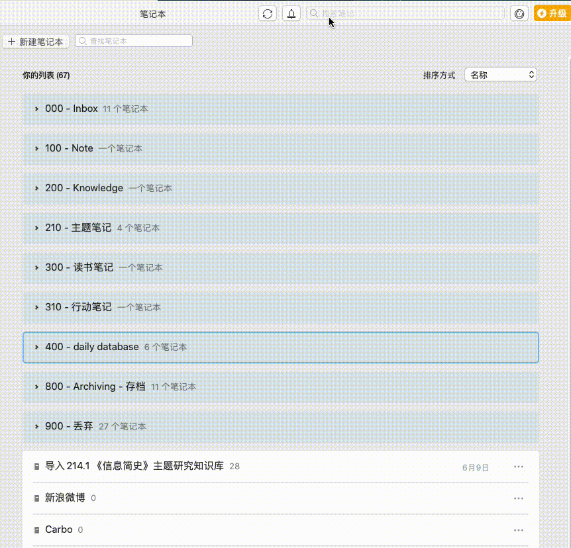Open more options for 新浪微博 notebook
The width and height of the screenshot is (571, 548).
(518, 498)
